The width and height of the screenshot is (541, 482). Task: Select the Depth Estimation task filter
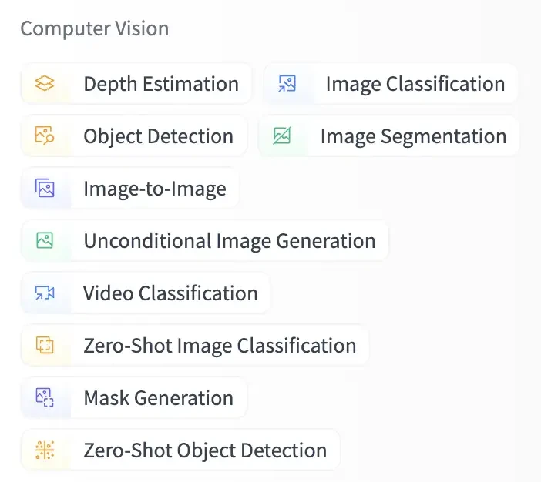pyautogui.click(x=136, y=83)
